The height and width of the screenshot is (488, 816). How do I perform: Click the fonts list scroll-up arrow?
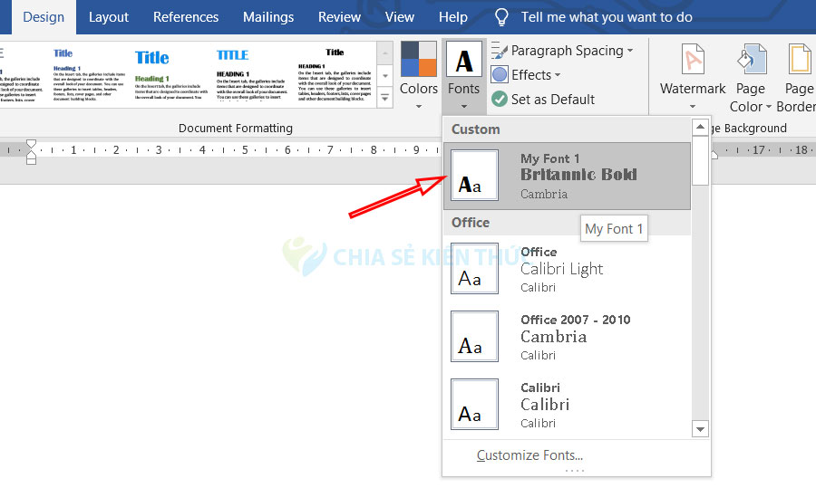[701, 126]
